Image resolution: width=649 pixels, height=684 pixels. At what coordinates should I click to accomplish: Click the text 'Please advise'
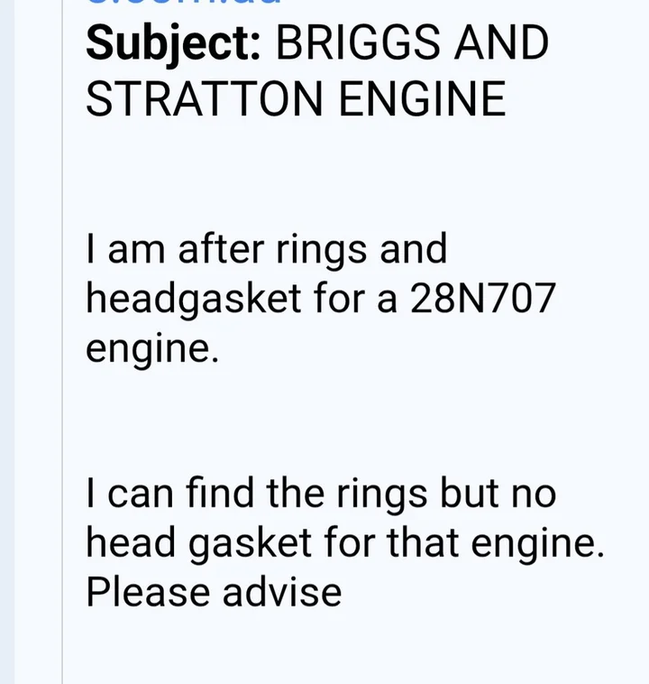point(214,592)
